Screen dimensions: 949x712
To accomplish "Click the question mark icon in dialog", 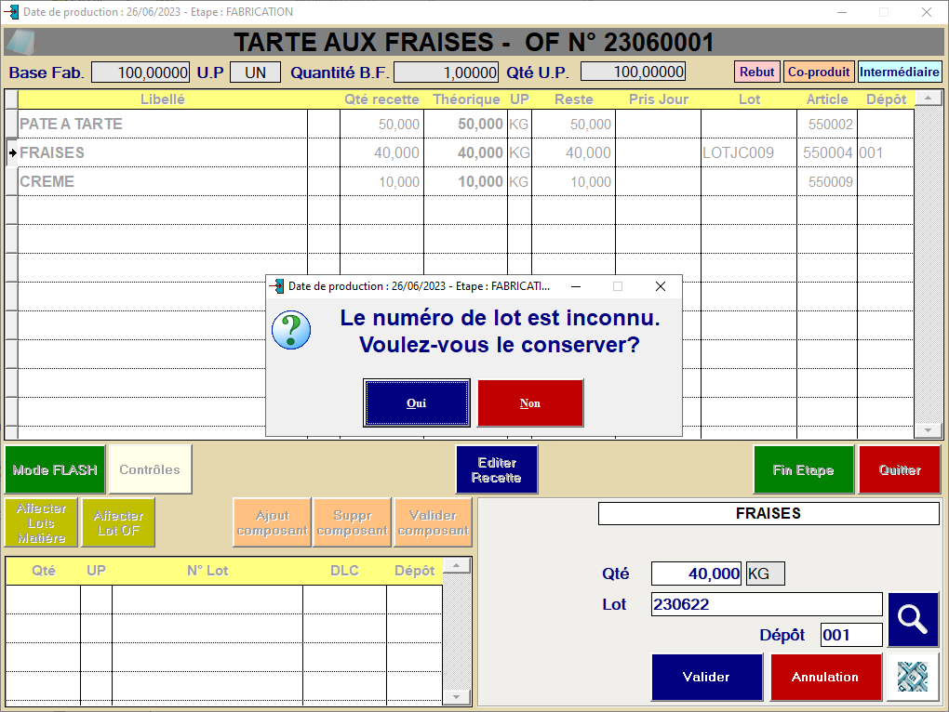I will [x=290, y=331].
